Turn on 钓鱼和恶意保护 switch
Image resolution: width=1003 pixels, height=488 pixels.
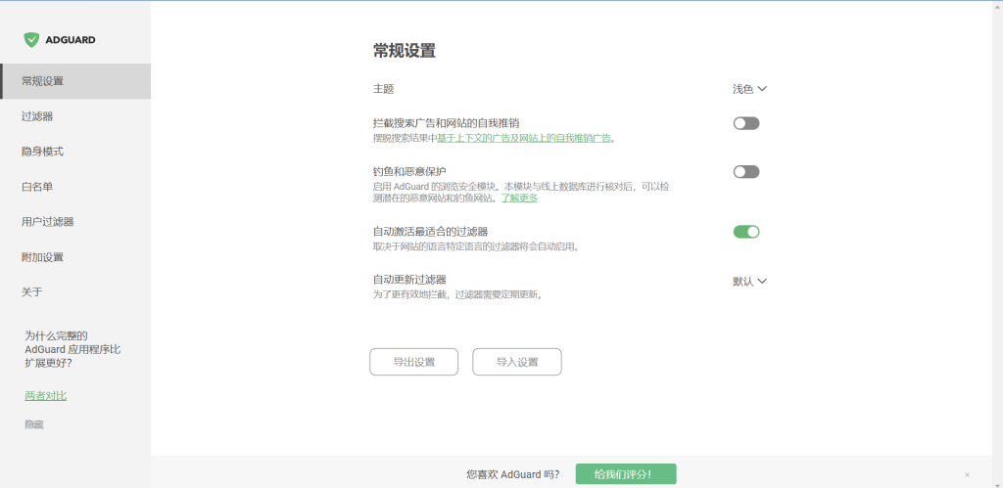pos(745,172)
